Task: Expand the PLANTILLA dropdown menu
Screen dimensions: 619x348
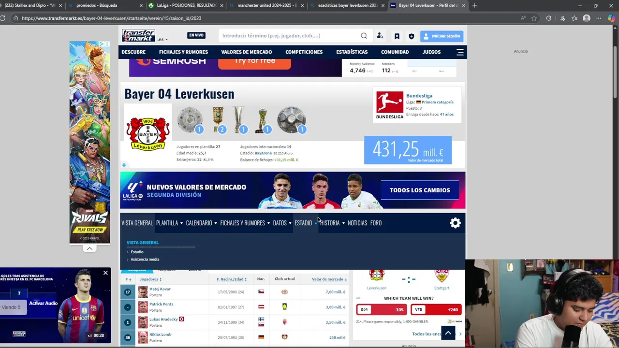Action: (169, 223)
